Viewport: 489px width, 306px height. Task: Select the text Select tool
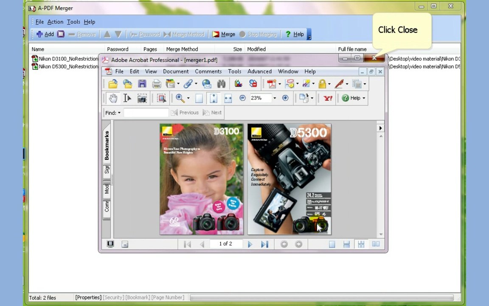(127, 98)
